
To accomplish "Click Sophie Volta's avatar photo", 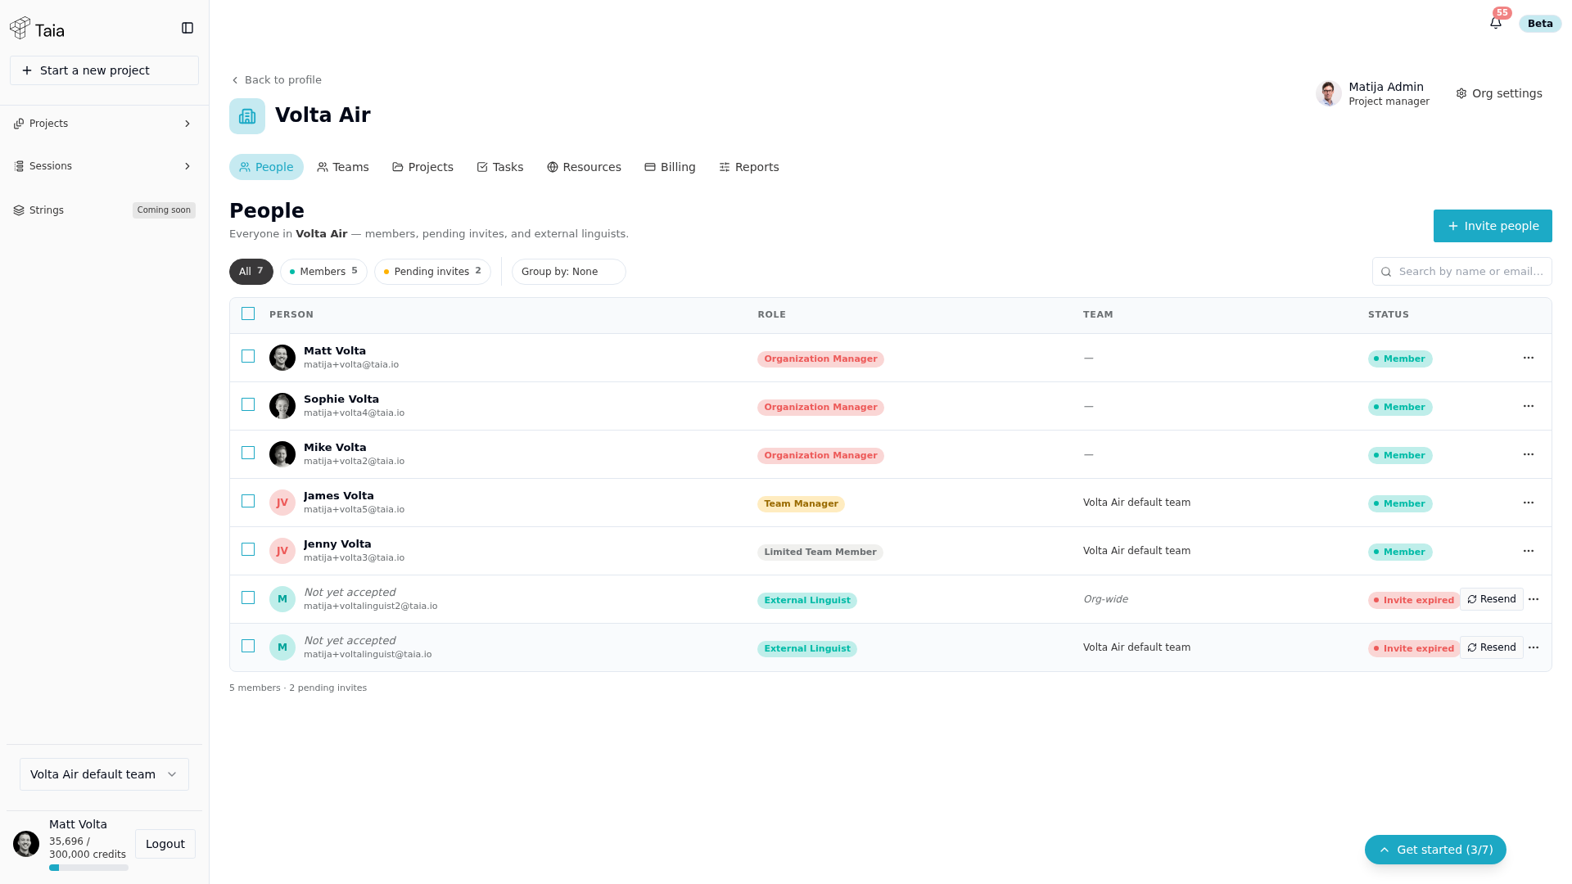I will (282, 406).
